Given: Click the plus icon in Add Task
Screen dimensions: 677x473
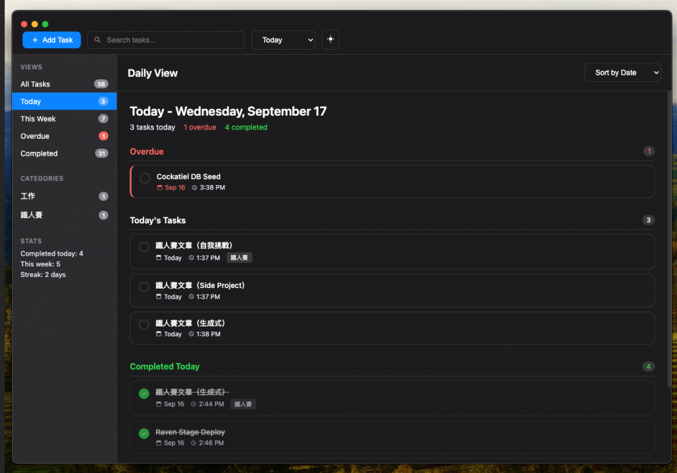Looking at the screenshot, I should (x=35, y=40).
